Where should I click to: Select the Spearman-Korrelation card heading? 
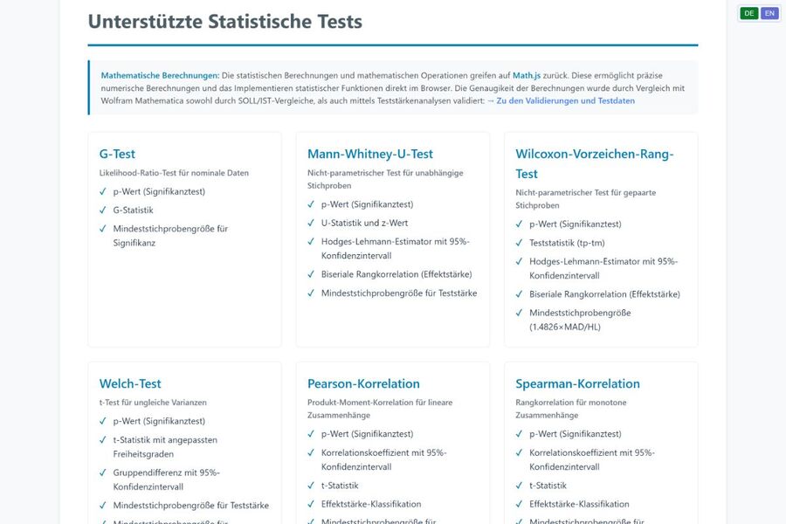click(x=577, y=383)
